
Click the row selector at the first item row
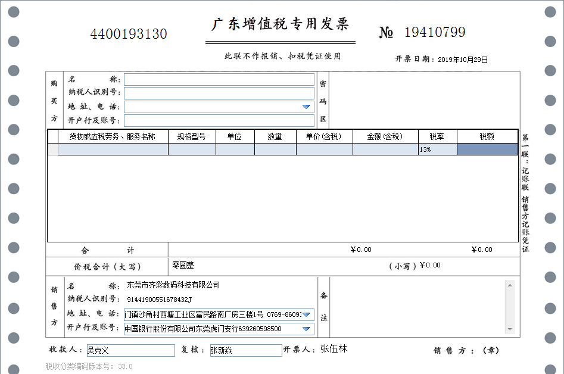click(x=53, y=149)
